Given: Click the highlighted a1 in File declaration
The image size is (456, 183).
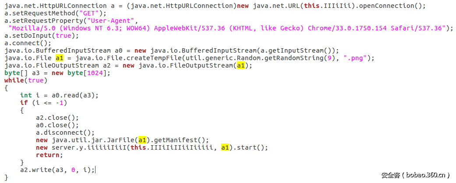Looking at the screenshot, I should click(x=59, y=58).
